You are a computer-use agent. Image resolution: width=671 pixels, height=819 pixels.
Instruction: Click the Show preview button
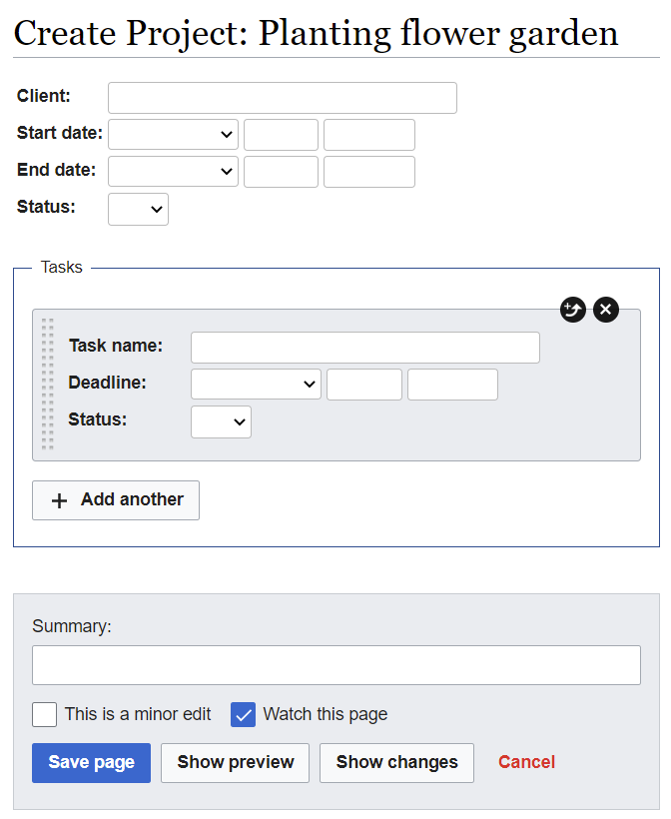pyautogui.click(x=235, y=763)
